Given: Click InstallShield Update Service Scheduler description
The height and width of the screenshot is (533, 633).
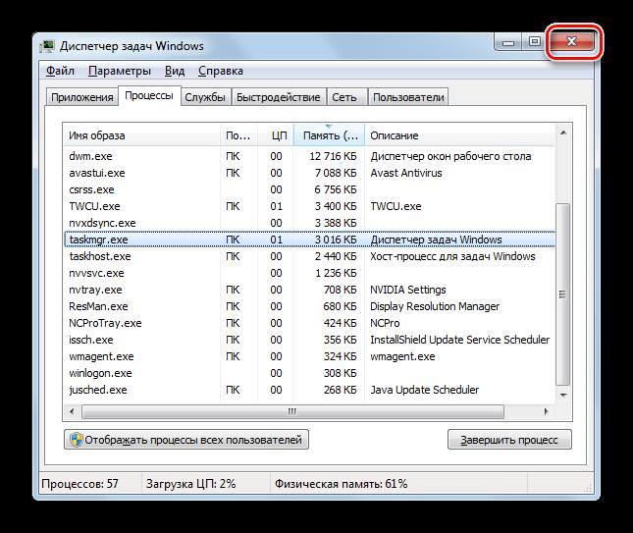Looking at the screenshot, I should 460,340.
